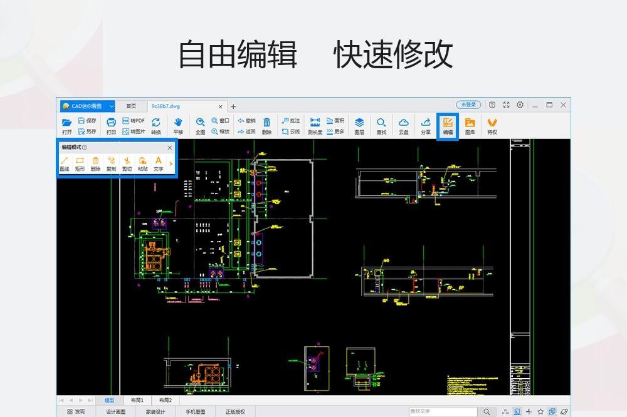This screenshot has height=417, width=627.
Task: Click 正版授权 status bar link
Action: pyautogui.click(x=235, y=411)
